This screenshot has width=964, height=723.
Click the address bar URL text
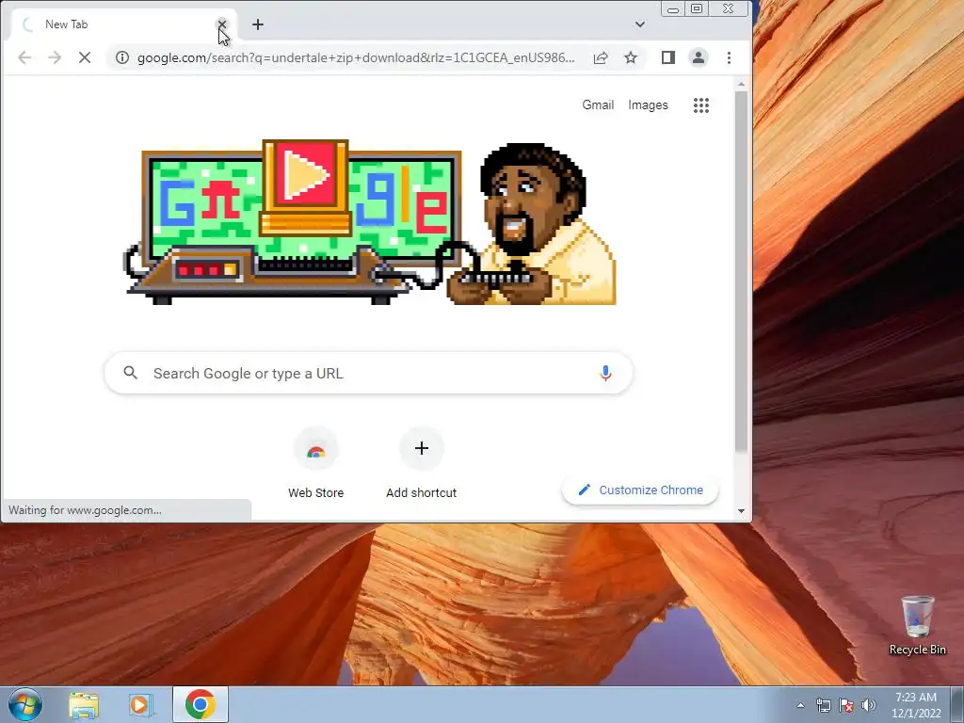[356, 57]
